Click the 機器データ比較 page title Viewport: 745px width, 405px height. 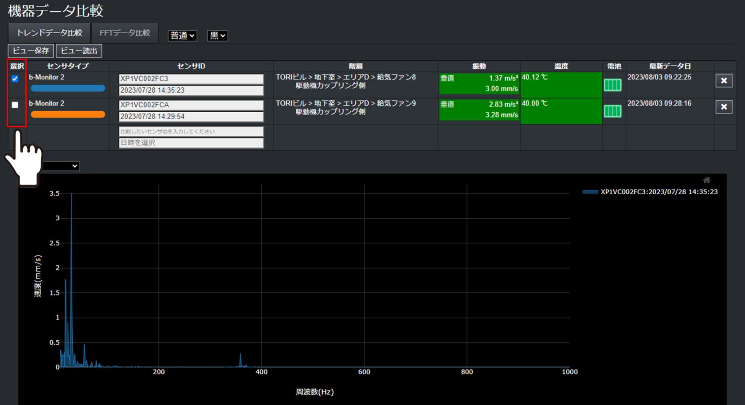click(x=55, y=11)
